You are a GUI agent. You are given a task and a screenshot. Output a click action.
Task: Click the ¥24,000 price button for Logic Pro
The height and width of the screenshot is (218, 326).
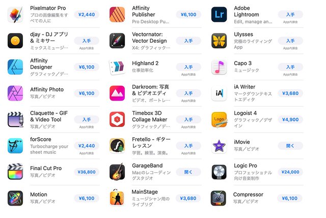[290, 172]
